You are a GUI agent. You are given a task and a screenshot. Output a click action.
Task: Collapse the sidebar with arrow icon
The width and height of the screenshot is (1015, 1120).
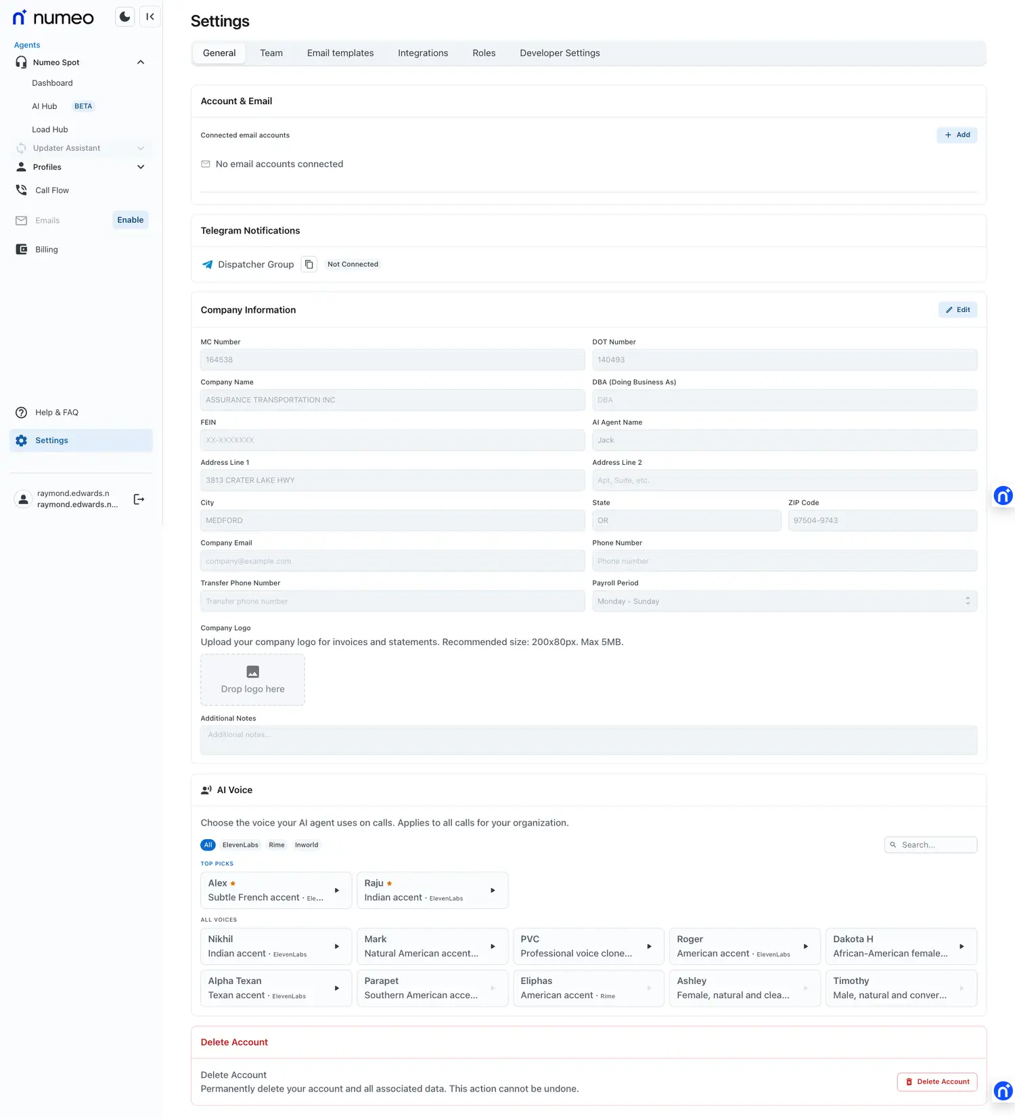[150, 17]
